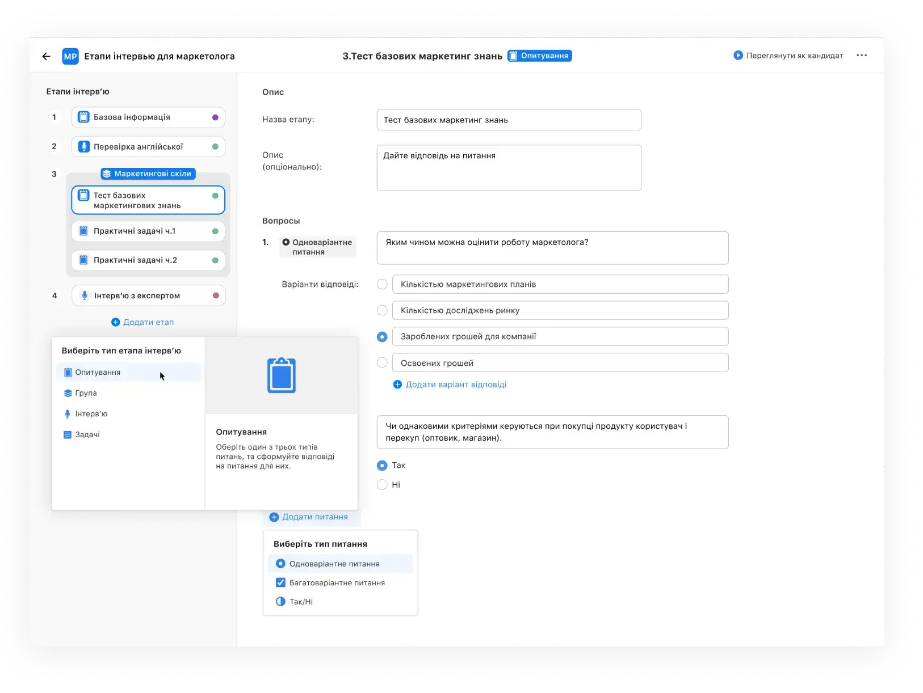
Task: Click the large clipboard preview icon
Action: click(282, 375)
